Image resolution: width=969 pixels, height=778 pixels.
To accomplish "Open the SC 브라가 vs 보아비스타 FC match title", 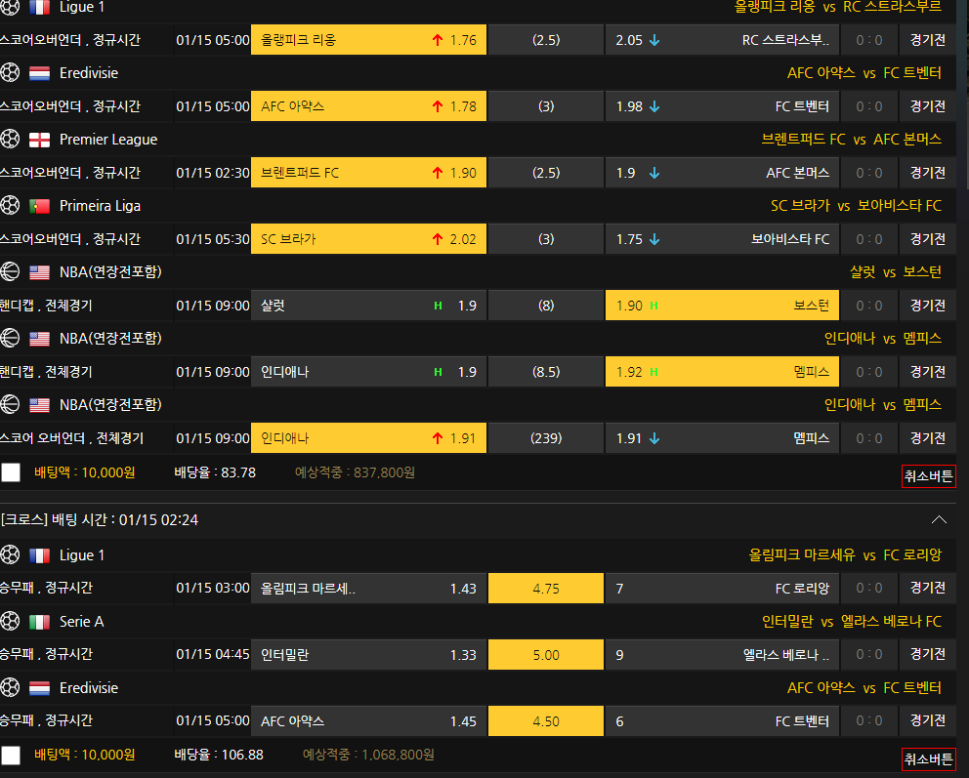I will coord(856,206).
